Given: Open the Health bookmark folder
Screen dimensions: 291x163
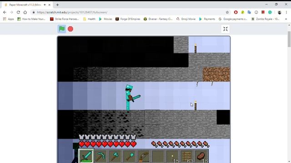Looking at the screenshot, I should point(89,19).
